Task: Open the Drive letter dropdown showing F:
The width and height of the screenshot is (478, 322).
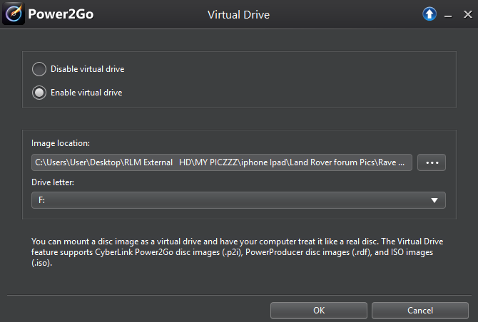Action: (238, 200)
